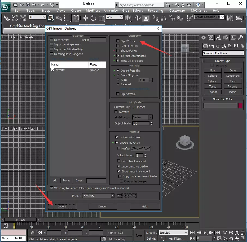247x242 pixels.
Task: Click the 0 / 100 time slider
Action: 21,220
